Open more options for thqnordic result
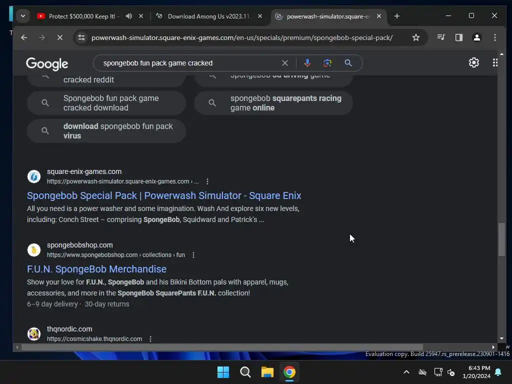This screenshot has height=384, width=512. coord(150,339)
